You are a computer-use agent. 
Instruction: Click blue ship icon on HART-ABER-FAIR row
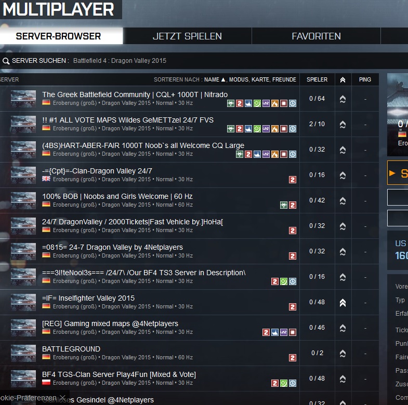click(257, 154)
